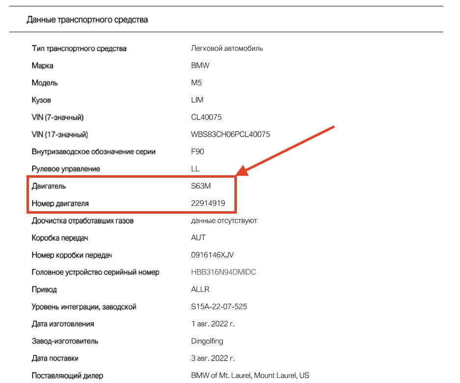Viewport: 460px width, 383px height.
Task: Select the label 'Головное устройство серийный номер'
Action: coord(95,272)
